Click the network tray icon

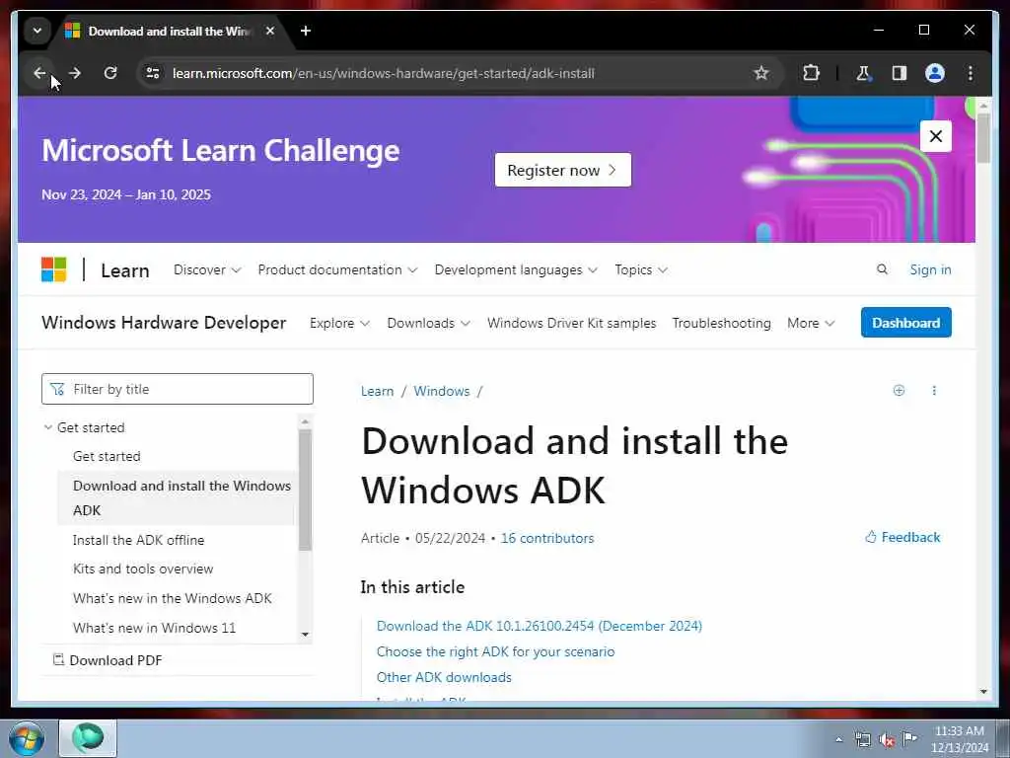(x=862, y=739)
